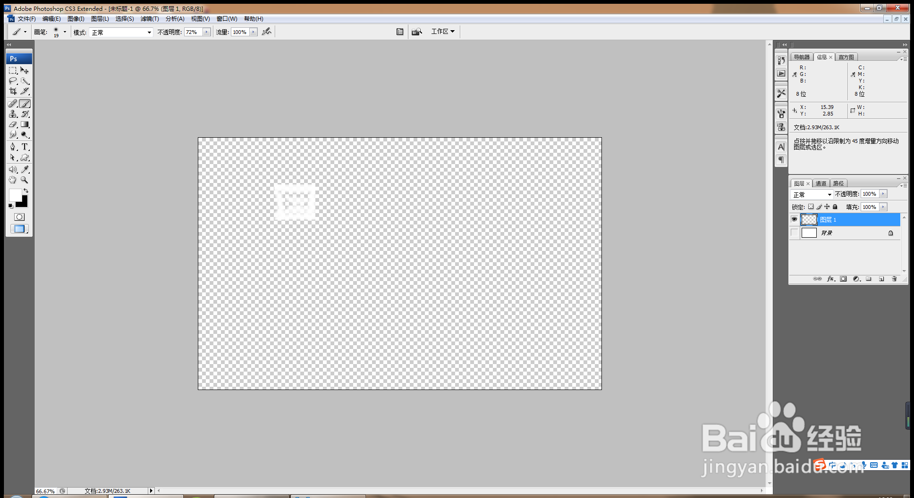Select the Horizontal Type tool
The width and height of the screenshot is (914, 498).
pyautogui.click(x=25, y=147)
